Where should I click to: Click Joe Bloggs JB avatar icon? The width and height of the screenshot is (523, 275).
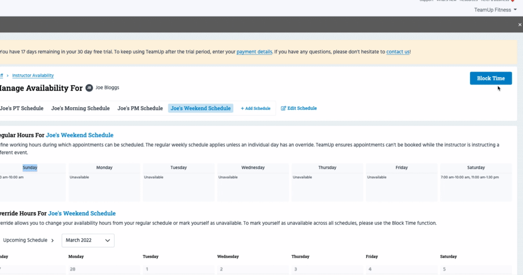point(89,88)
